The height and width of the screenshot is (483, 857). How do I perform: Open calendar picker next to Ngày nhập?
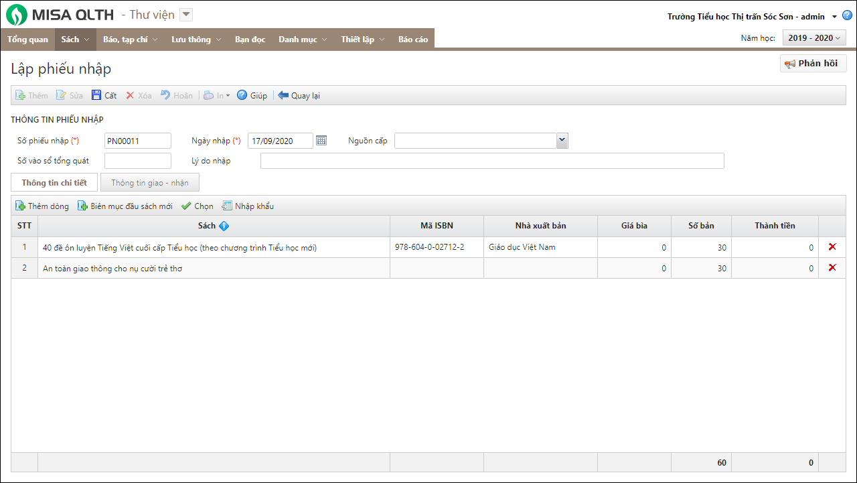coord(321,141)
